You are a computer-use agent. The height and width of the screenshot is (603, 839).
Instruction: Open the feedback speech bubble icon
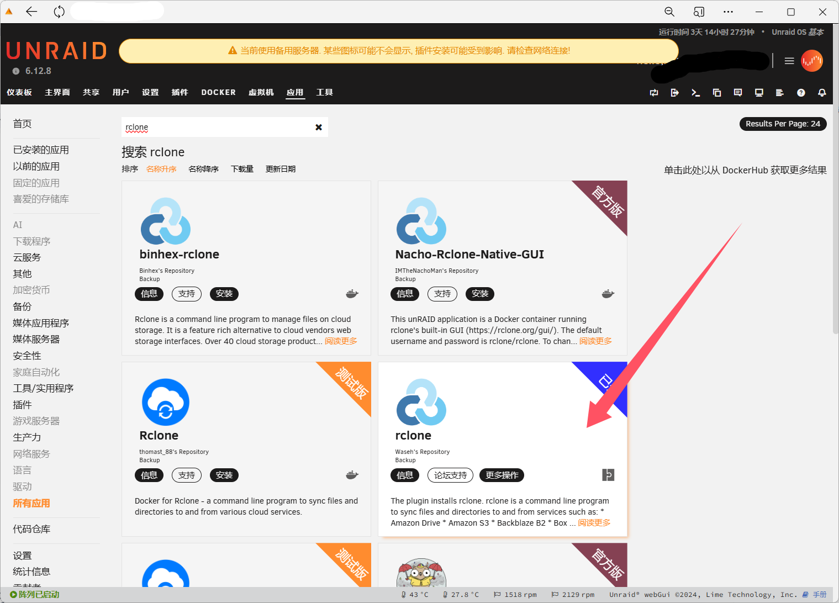point(738,93)
